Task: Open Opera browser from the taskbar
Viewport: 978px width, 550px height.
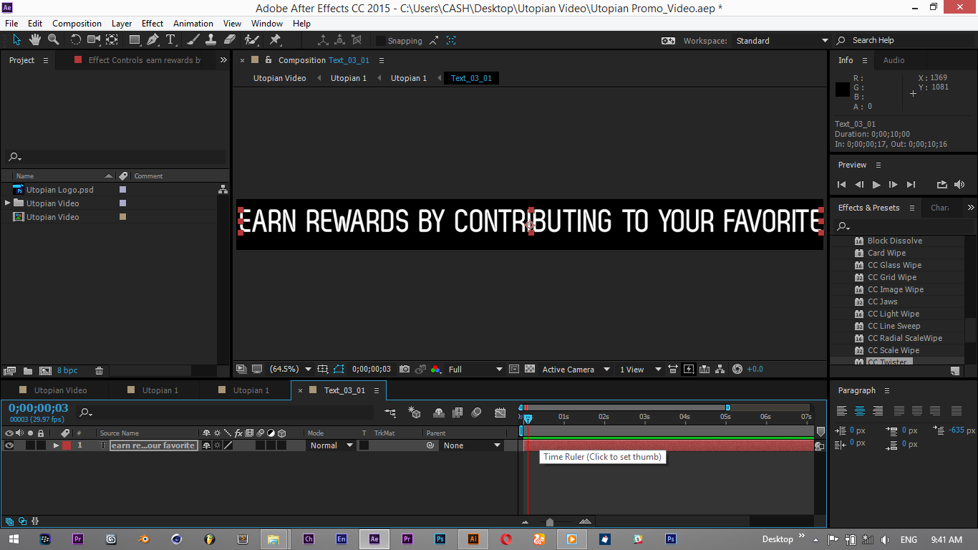Action: [506, 539]
